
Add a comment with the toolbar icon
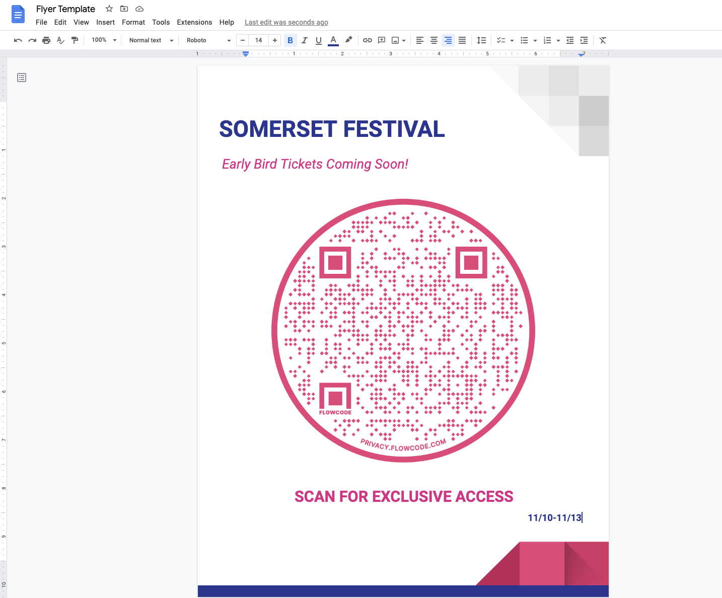pyautogui.click(x=381, y=40)
